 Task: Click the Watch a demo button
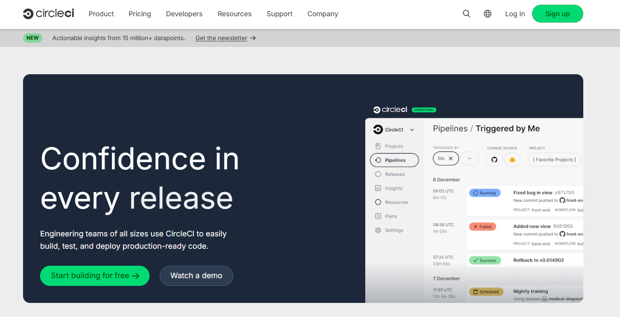(x=196, y=276)
